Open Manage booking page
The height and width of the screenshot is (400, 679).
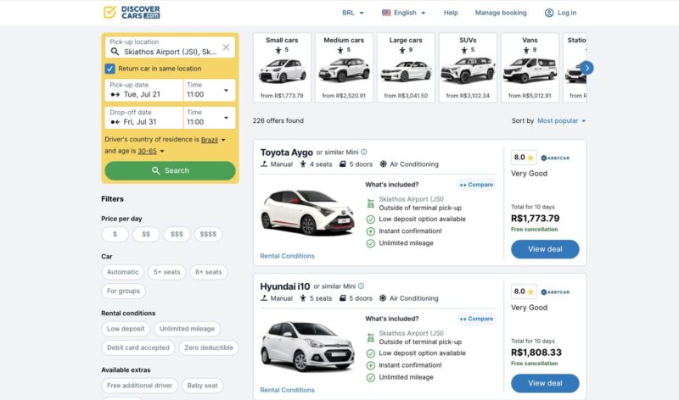[501, 13]
